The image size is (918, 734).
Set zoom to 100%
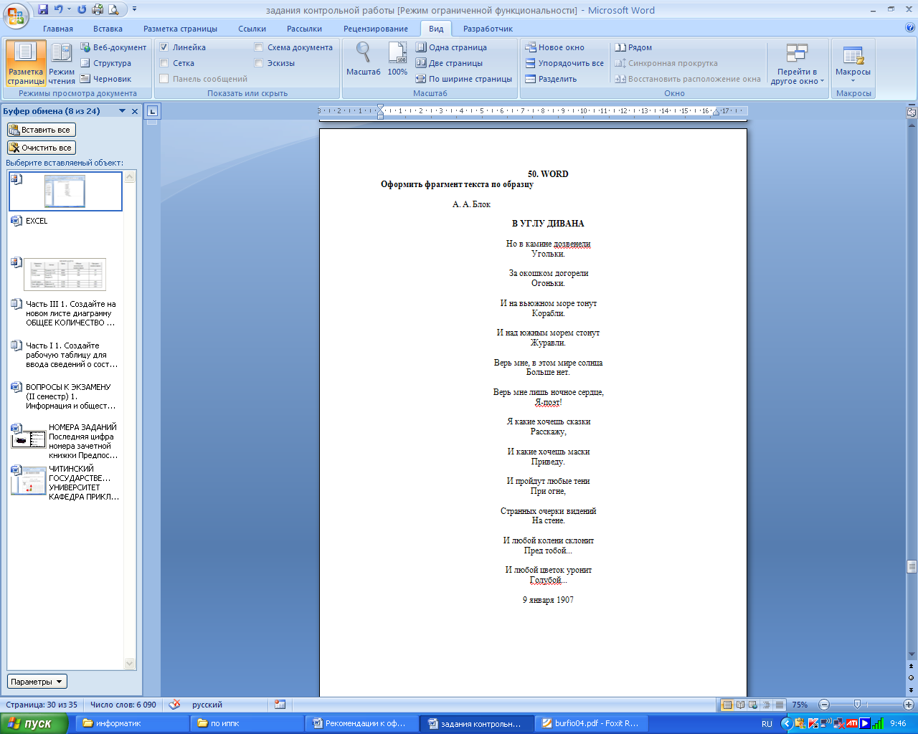pos(397,59)
